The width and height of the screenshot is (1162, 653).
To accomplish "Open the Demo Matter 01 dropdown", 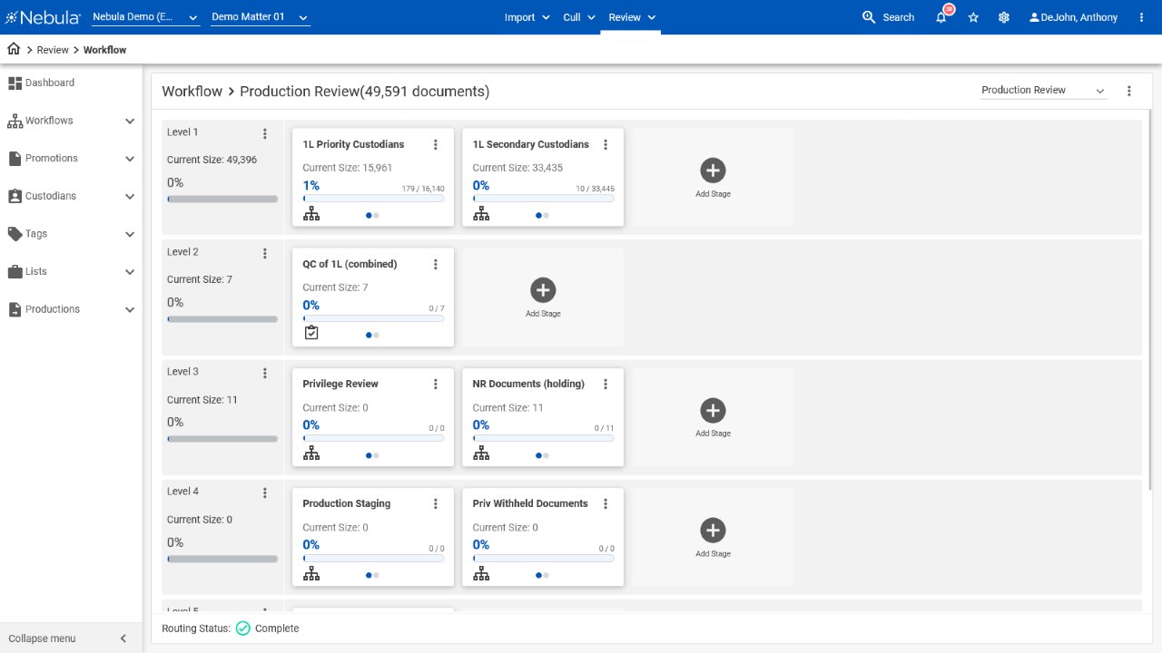I will pos(260,17).
